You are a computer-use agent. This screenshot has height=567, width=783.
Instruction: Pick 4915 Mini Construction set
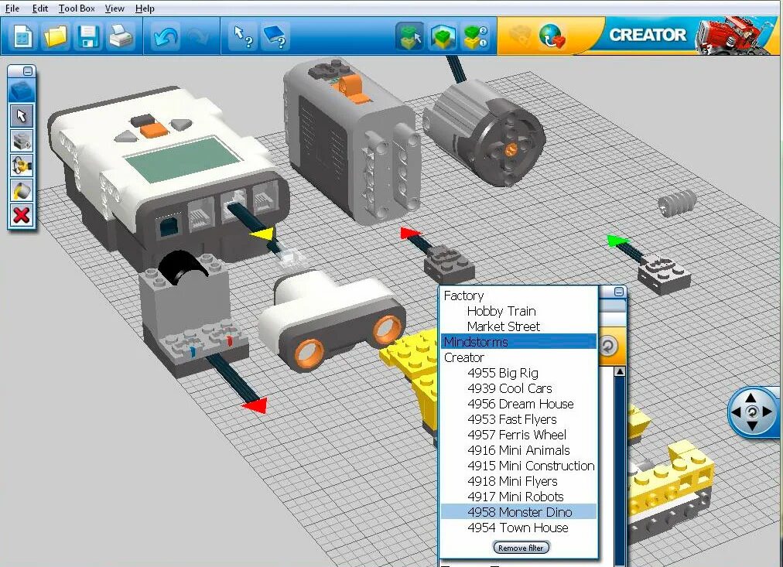click(531, 466)
